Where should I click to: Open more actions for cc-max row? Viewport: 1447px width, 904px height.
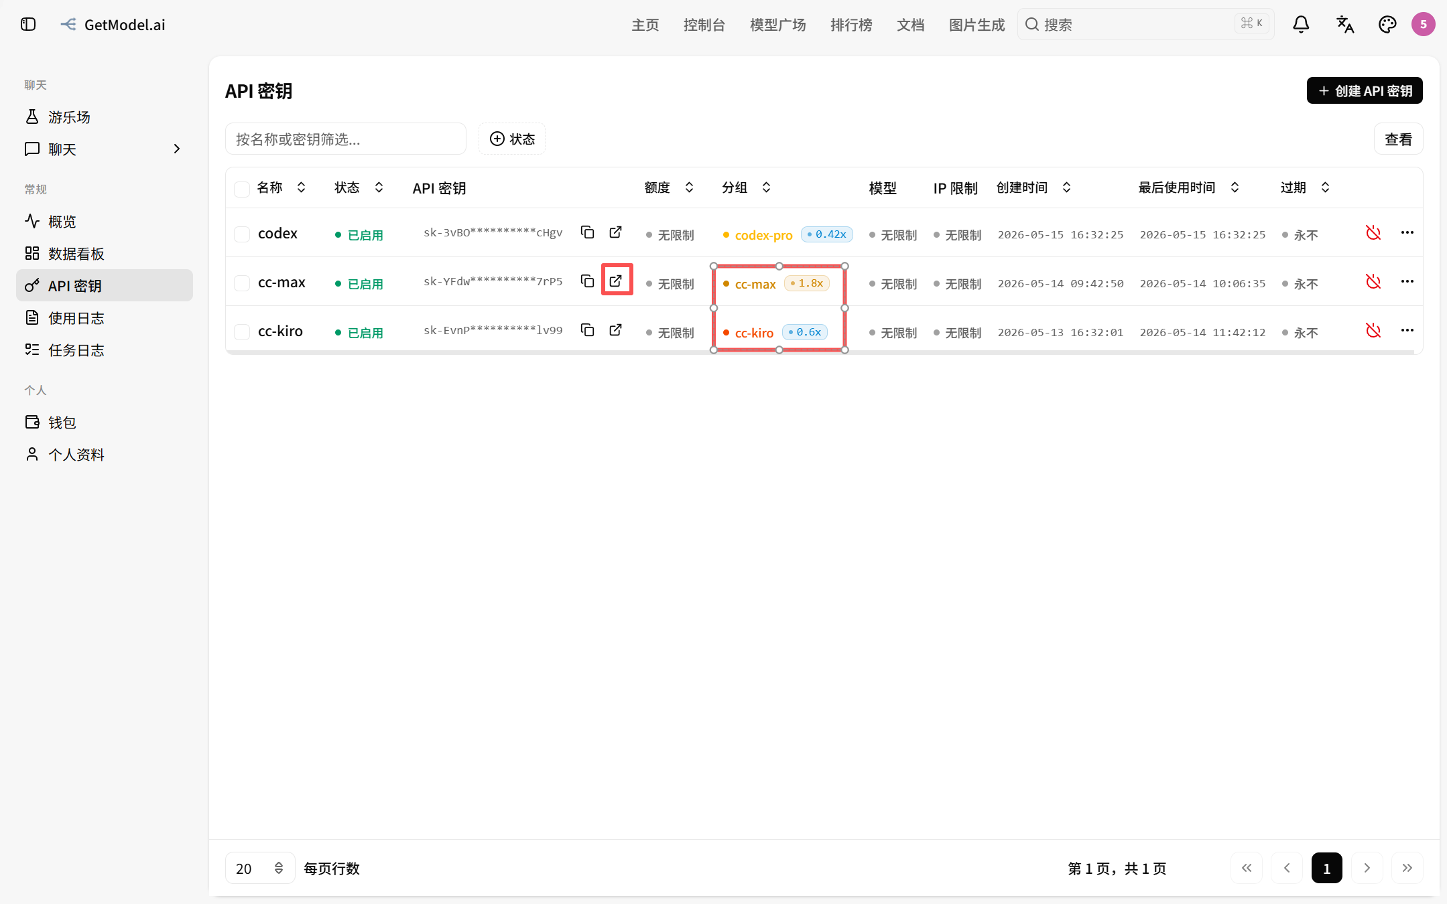(1407, 281)
